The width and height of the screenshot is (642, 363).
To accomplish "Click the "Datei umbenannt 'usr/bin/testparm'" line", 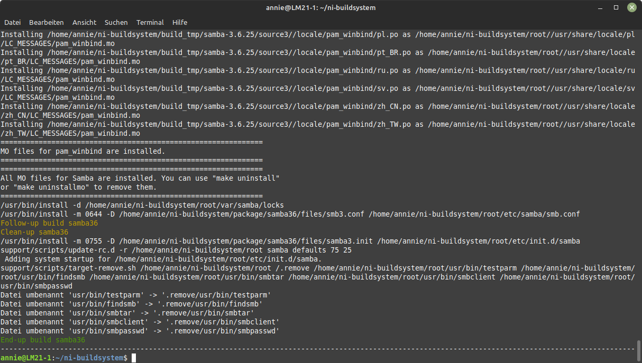I will (135, 295).
